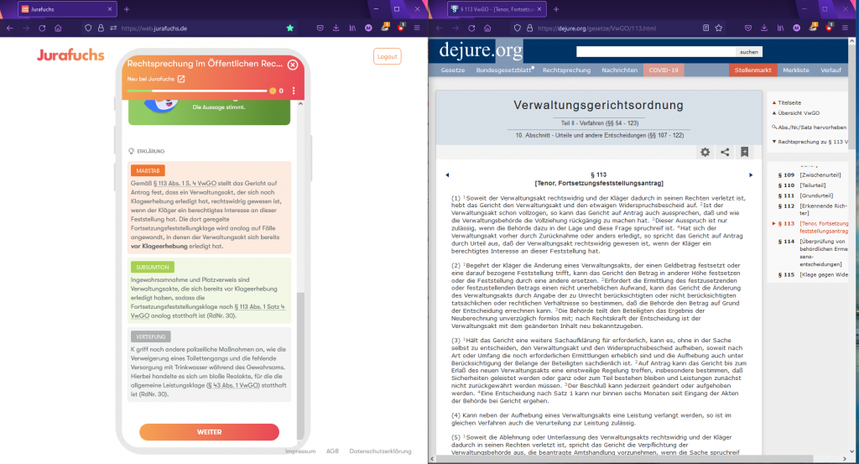Open Downloads in the dejure browser window
859x464 pixels.
(x=764, y=28)
